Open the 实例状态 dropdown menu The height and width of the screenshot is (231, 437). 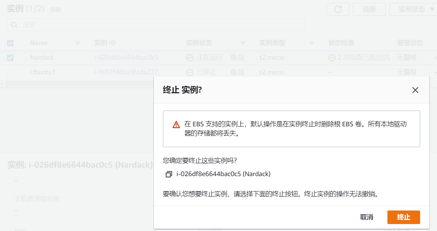[x=415, y=9]
